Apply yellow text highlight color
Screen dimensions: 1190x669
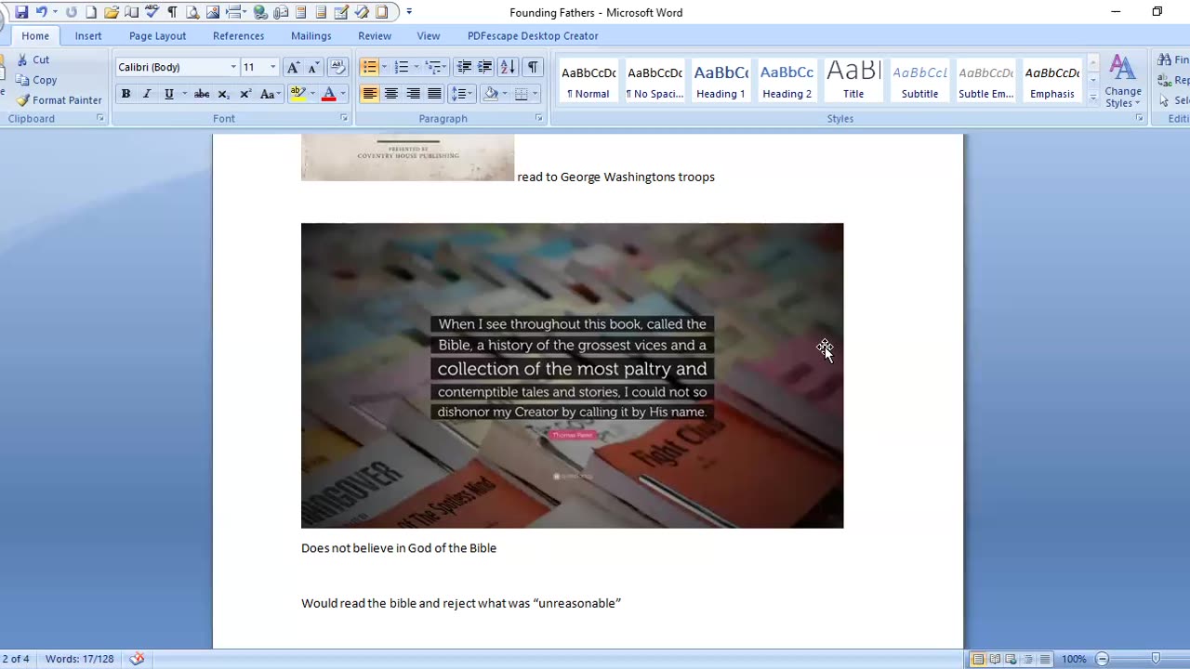click(x=297, y=94)
